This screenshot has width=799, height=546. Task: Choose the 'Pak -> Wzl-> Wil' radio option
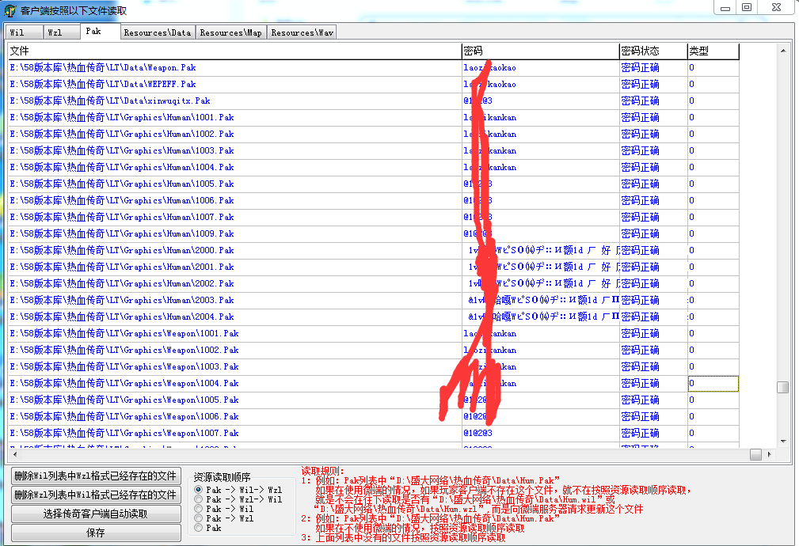199,500
